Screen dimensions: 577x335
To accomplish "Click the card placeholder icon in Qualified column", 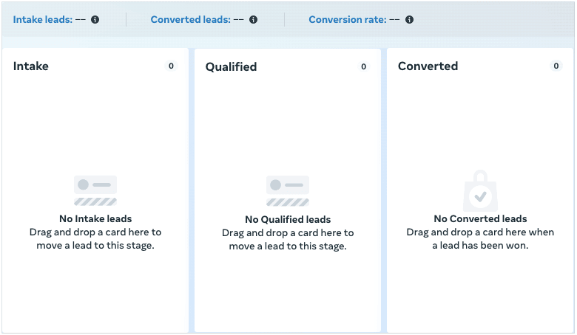I will 288,191.
